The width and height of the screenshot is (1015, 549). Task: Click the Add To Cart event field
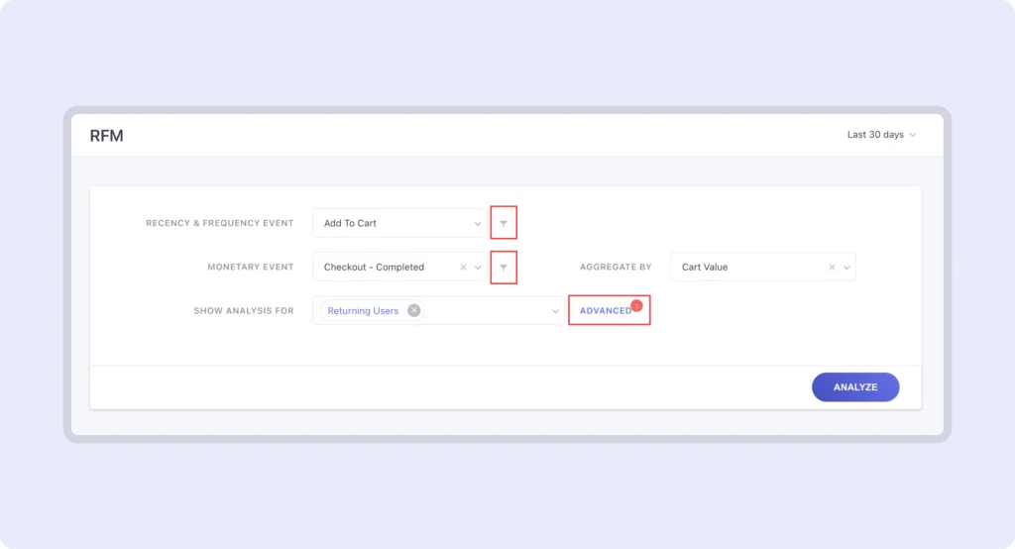(x=392, y=224)
